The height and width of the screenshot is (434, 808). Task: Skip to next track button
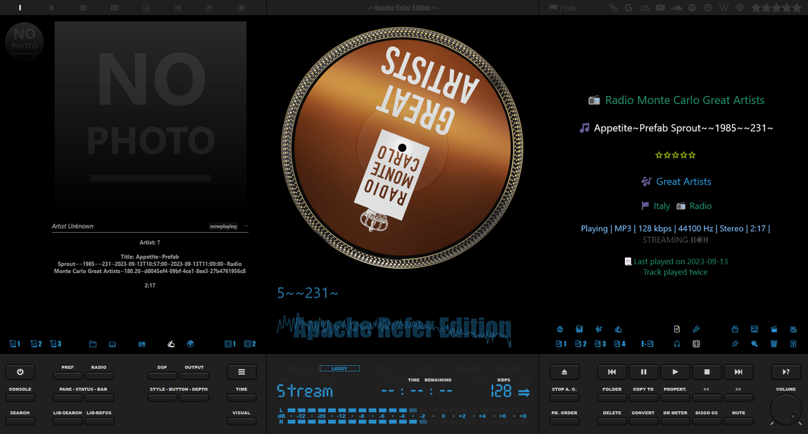point(739,372)
